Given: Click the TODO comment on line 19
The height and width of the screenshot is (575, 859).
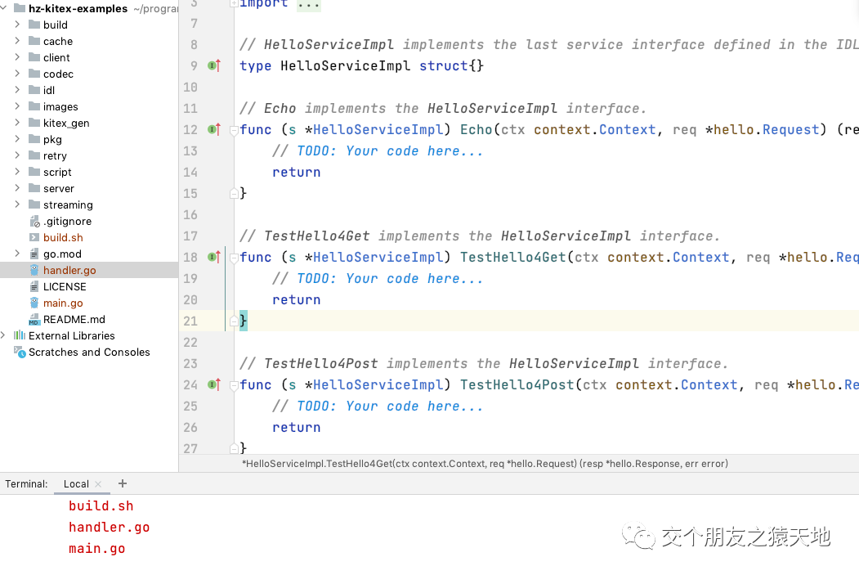Looking at the screenshot, I should pos(378,278).
